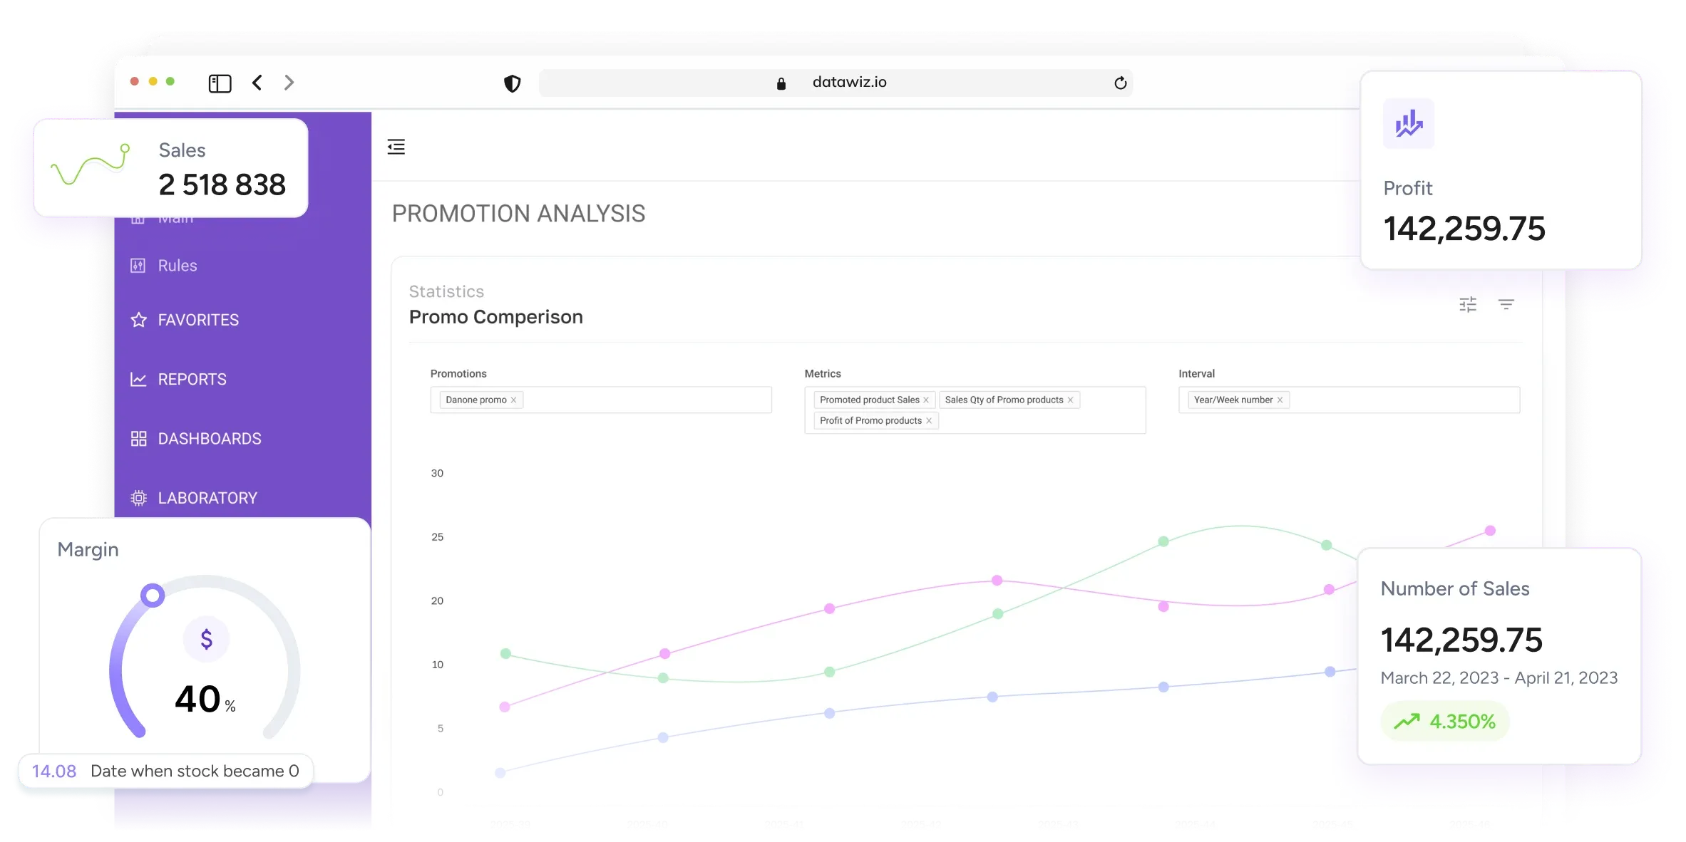
Task: Click the datawiz.io address bar
Action: coord(836,83)
